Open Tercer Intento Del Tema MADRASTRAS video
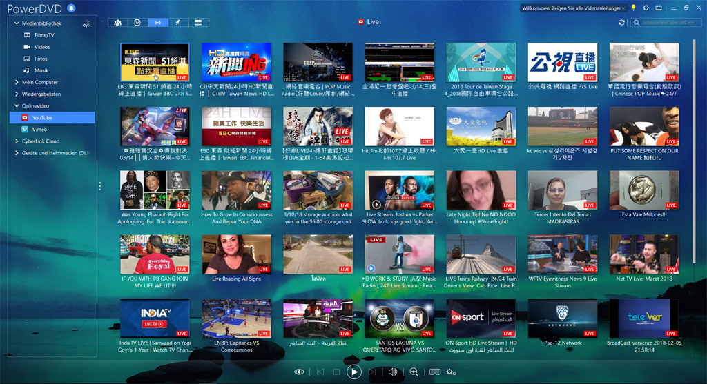This screenshot has width=707, height=384. [562, 190]
